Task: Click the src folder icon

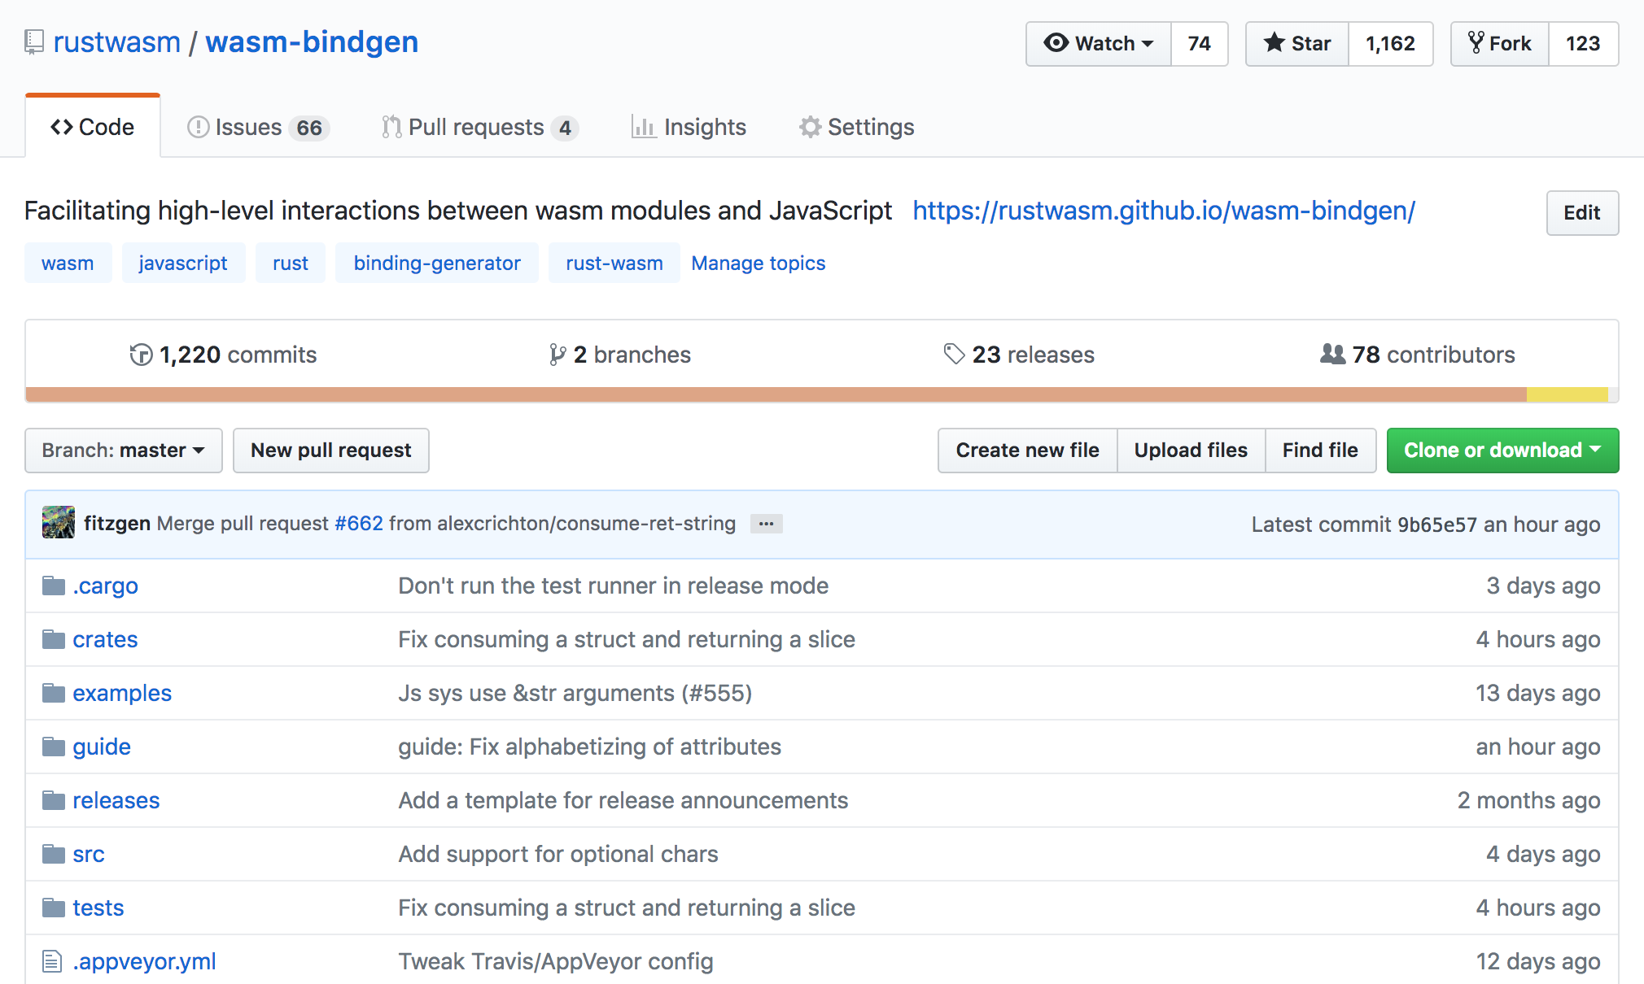Action: [54, 854]
